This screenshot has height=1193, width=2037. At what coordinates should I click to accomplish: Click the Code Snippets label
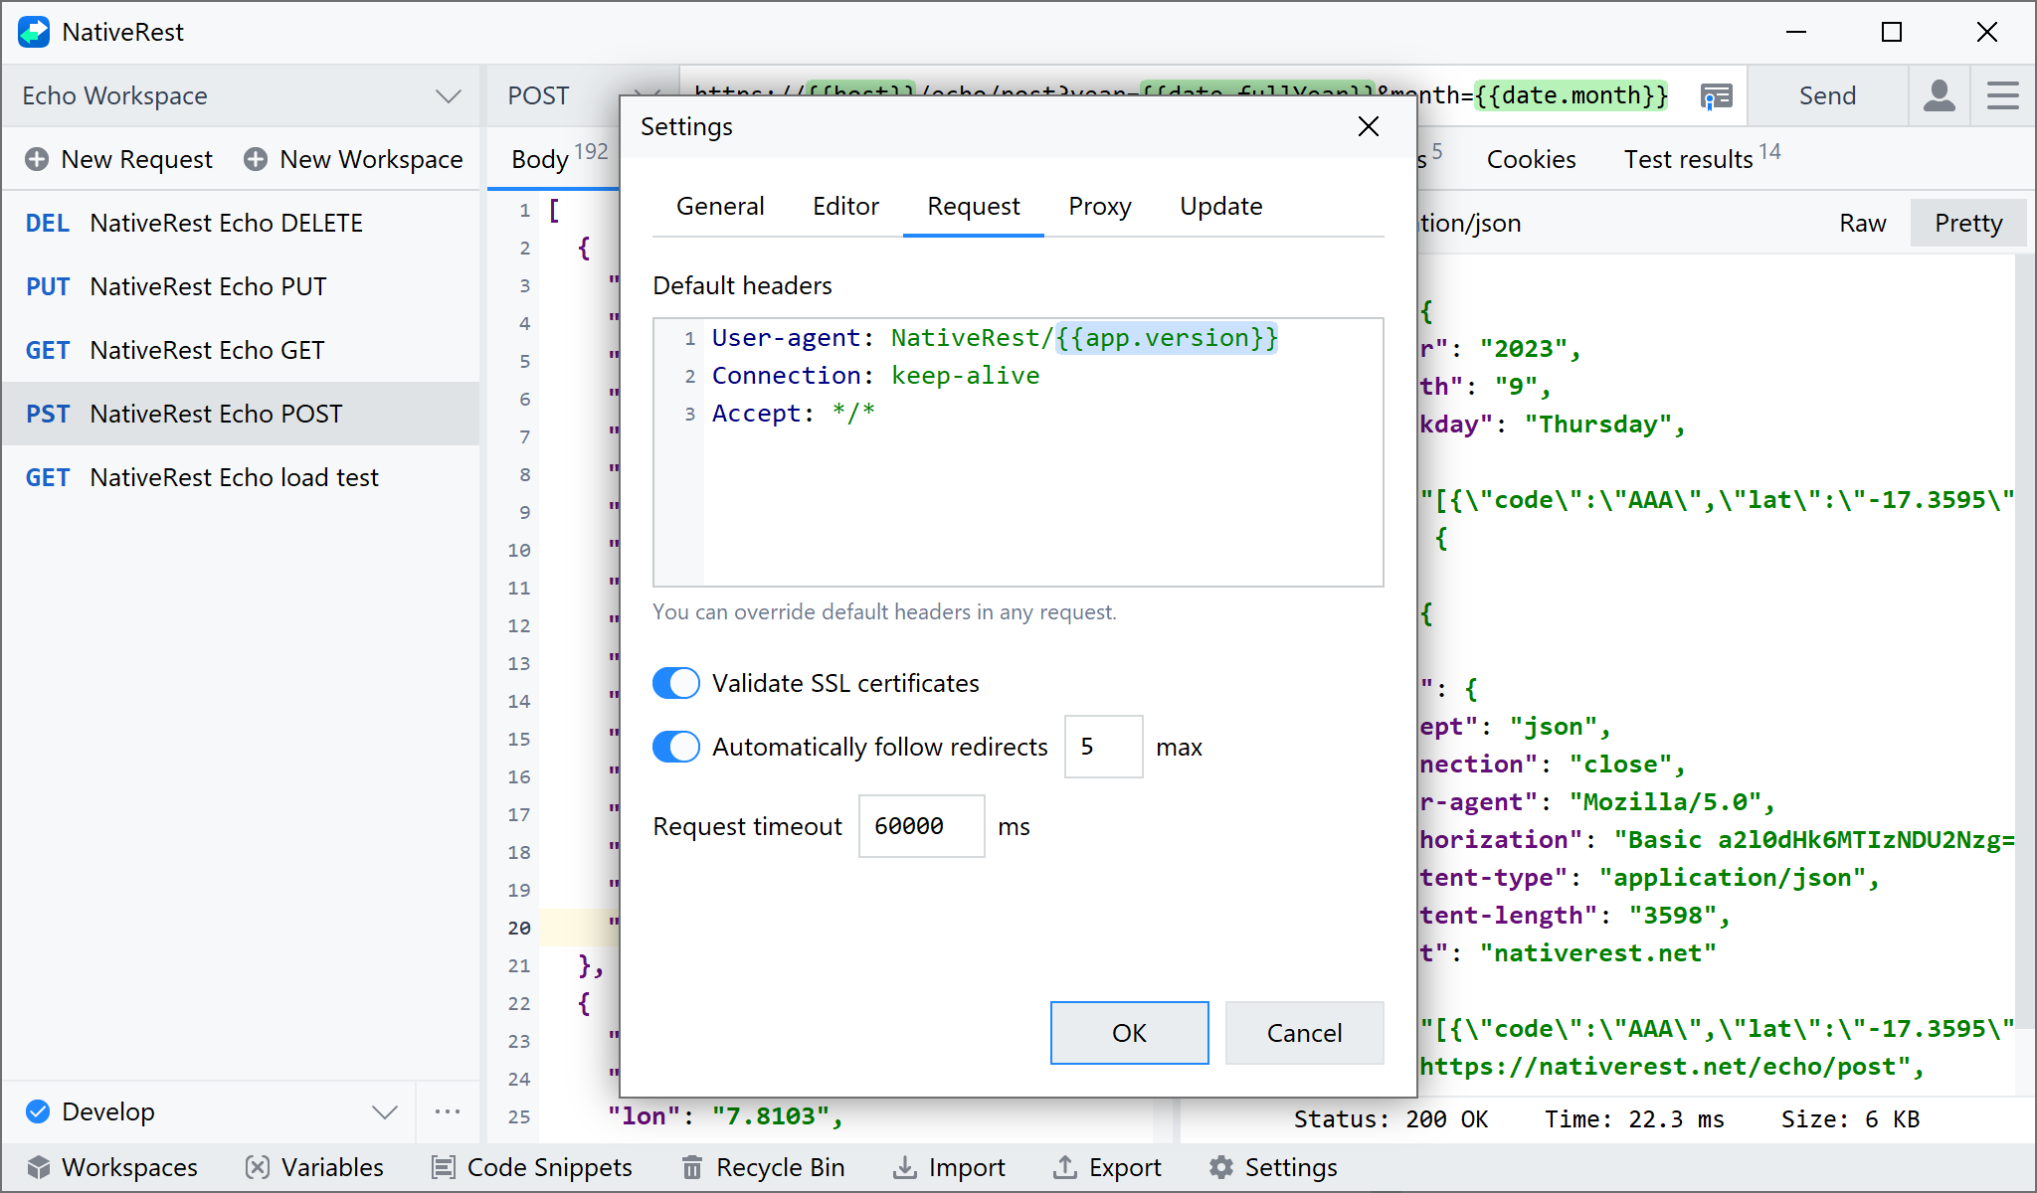(x=550, y=1167)
